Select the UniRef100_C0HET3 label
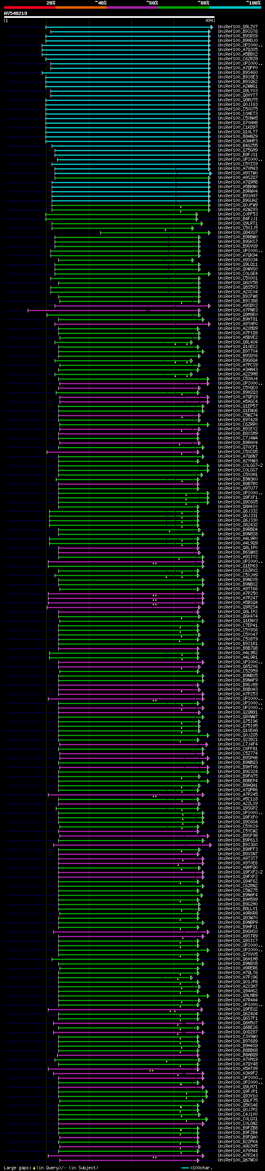265x1171 pixels. [x=238, y=114]
